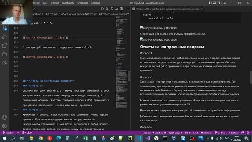The width and height of the screenshot is (252, 142).
Task: Open the notifications bell in status bar
Action: tap(248, 133)
